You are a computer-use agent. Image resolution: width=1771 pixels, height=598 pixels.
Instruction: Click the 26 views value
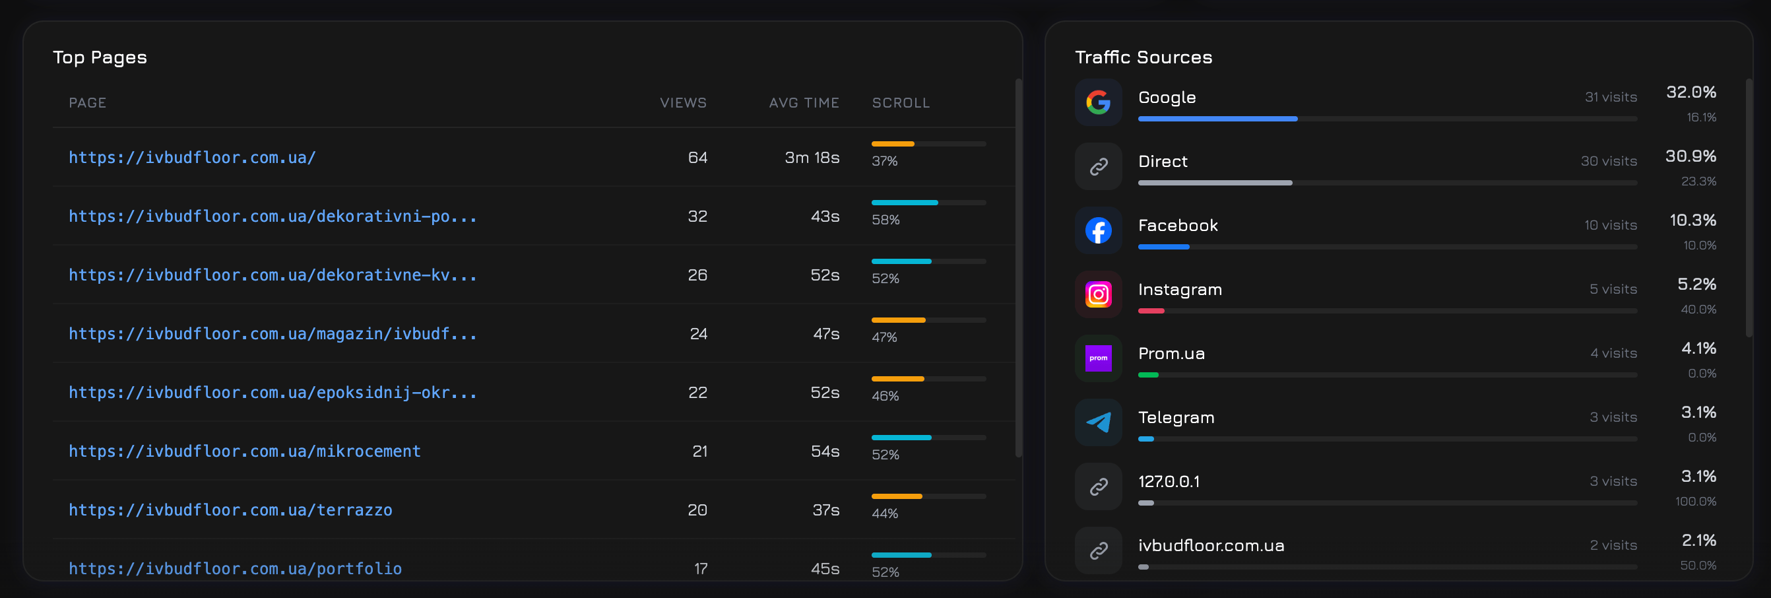(x=697, y=275)
